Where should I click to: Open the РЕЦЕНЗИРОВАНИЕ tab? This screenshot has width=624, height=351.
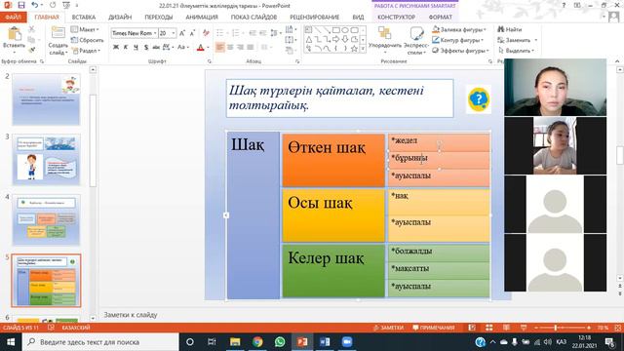point(314,18)
